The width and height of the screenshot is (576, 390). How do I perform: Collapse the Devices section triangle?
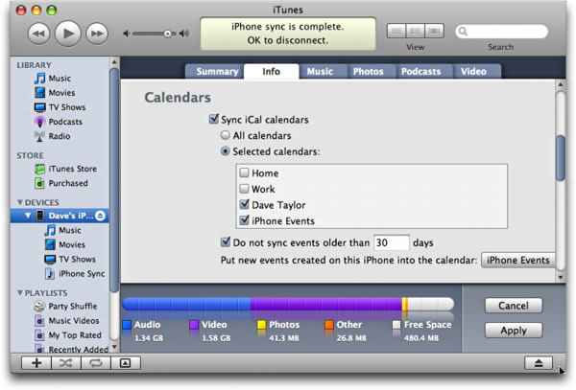click(20, 202)
